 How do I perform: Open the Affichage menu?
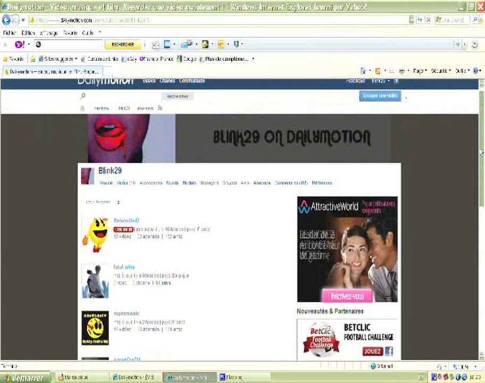(48, 33)
